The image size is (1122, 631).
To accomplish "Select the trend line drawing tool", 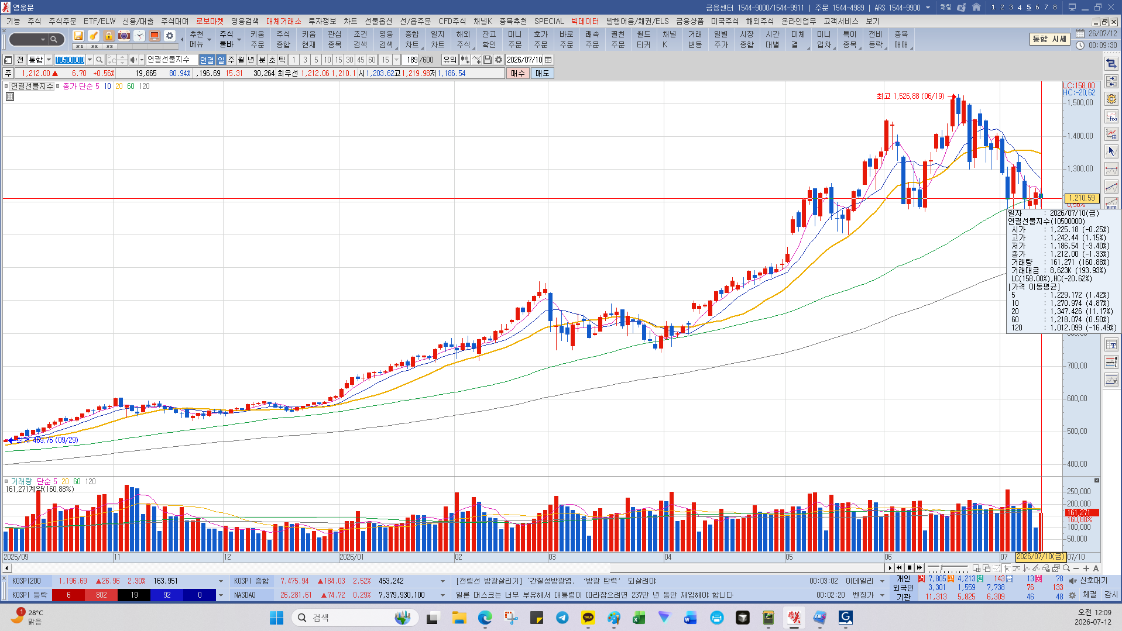I will (x=1111, y=187).
